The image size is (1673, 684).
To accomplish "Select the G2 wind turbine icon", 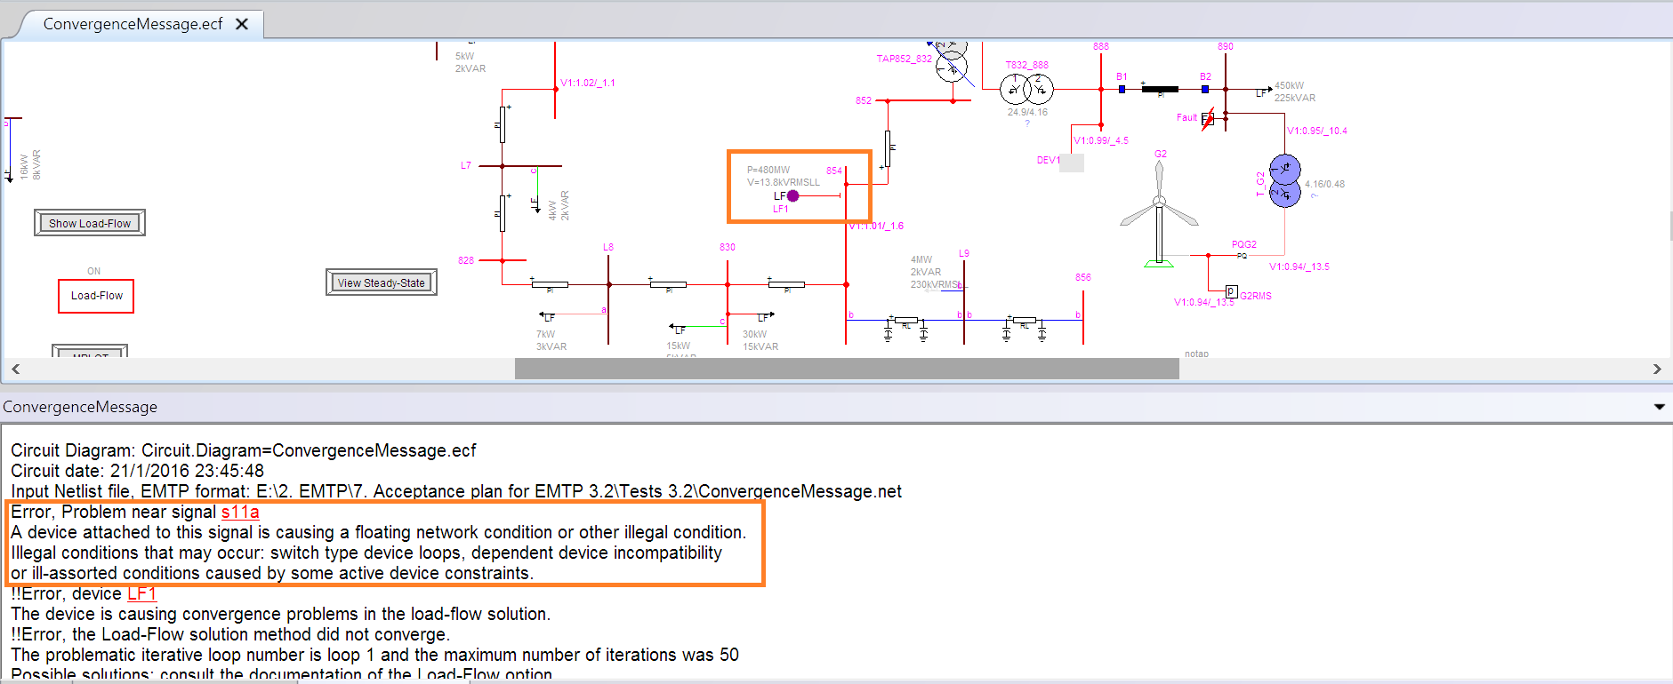I will coord(1159,213).
